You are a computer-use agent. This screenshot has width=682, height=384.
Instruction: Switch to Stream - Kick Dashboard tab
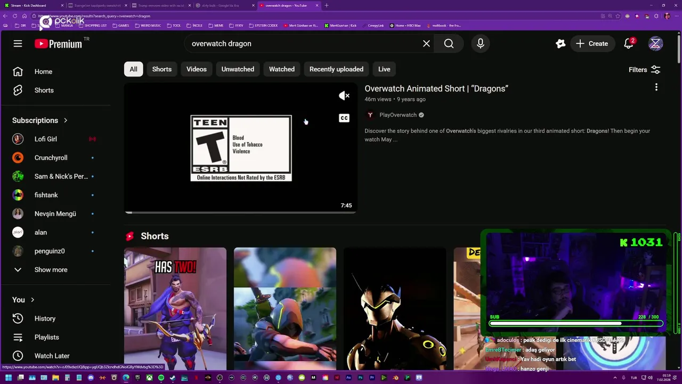click(x=34, y=5)
